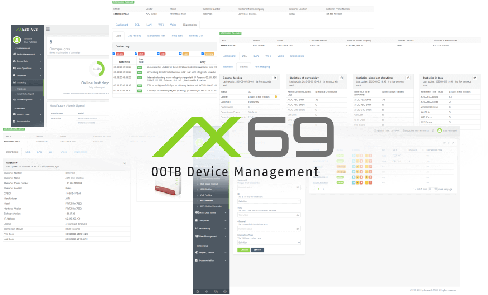The image size is (488, 295).
Task: Expand Service Data in the dashboard sidebar
Action: (27, 61)
